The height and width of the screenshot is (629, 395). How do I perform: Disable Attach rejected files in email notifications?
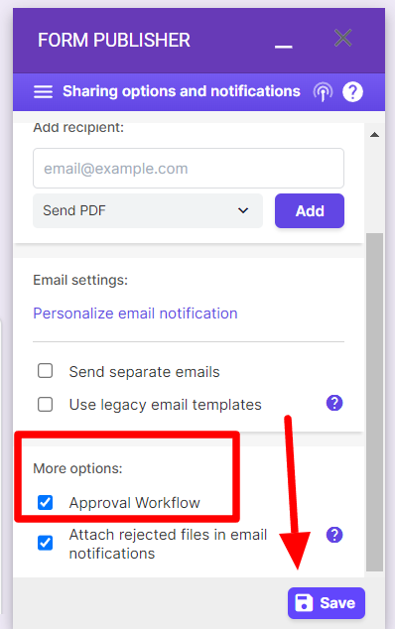[x=45, y=543]
